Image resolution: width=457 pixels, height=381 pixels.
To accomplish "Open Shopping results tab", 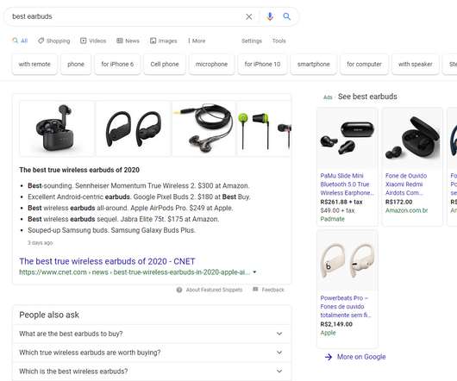I will [x=54, y=41].
